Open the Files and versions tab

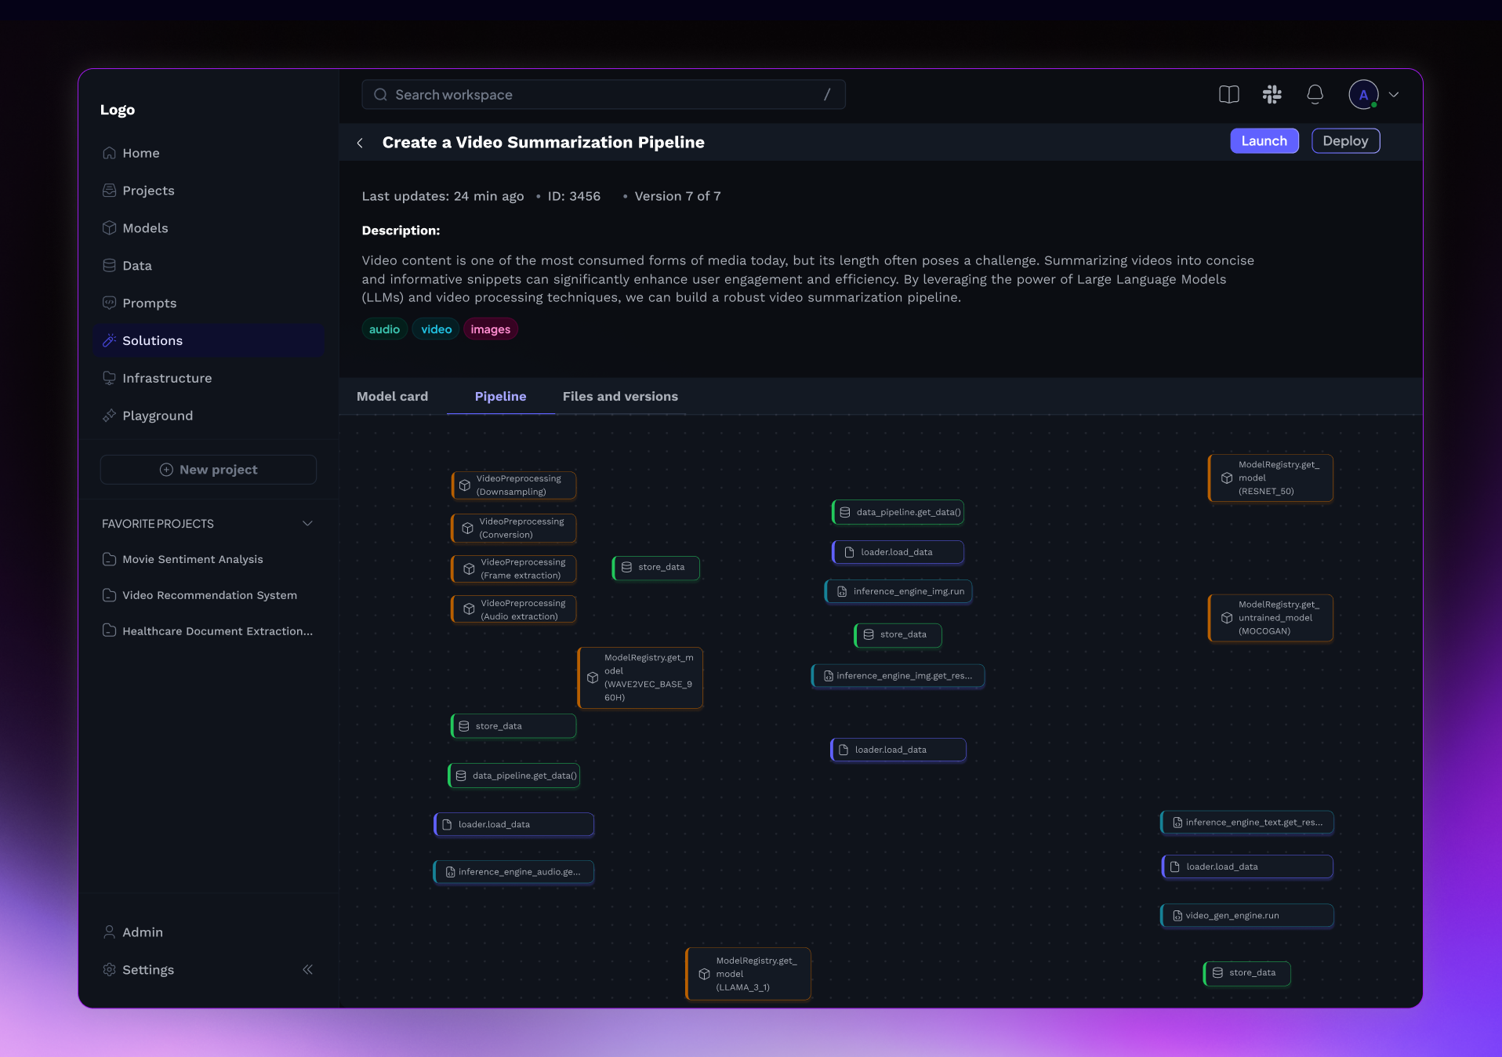(619, 397)
